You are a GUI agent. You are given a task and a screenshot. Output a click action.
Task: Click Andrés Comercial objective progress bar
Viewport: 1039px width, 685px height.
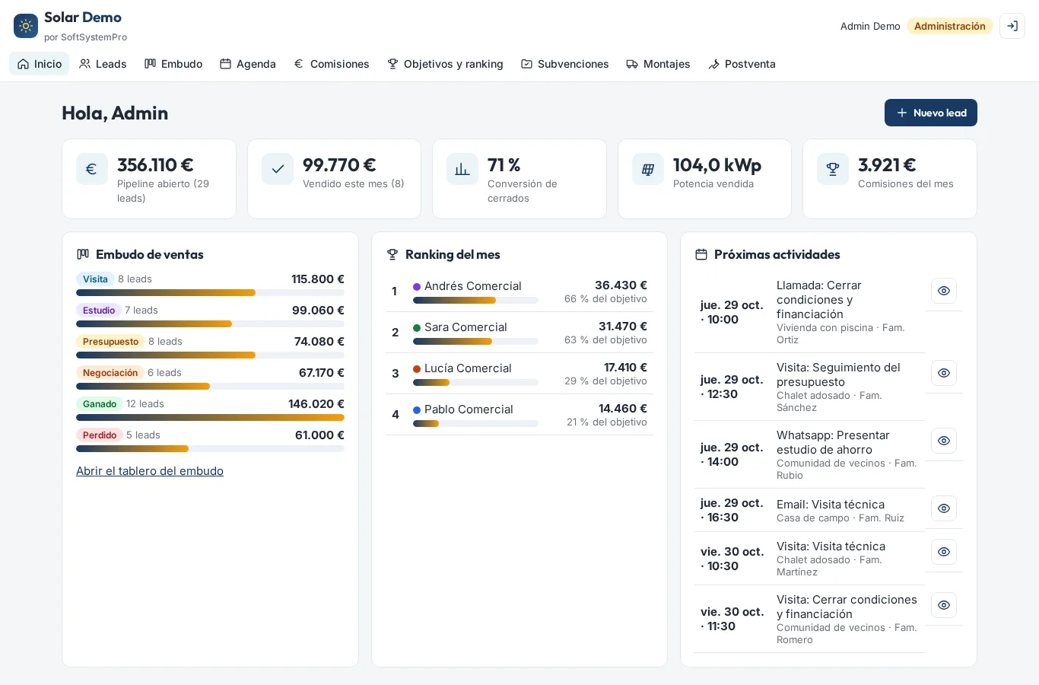475,301
